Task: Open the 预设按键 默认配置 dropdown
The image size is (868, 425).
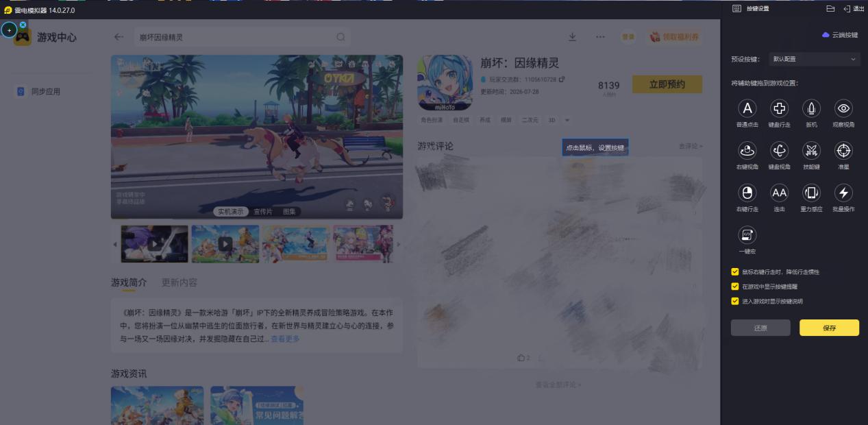Action: [x=814, y=59]
